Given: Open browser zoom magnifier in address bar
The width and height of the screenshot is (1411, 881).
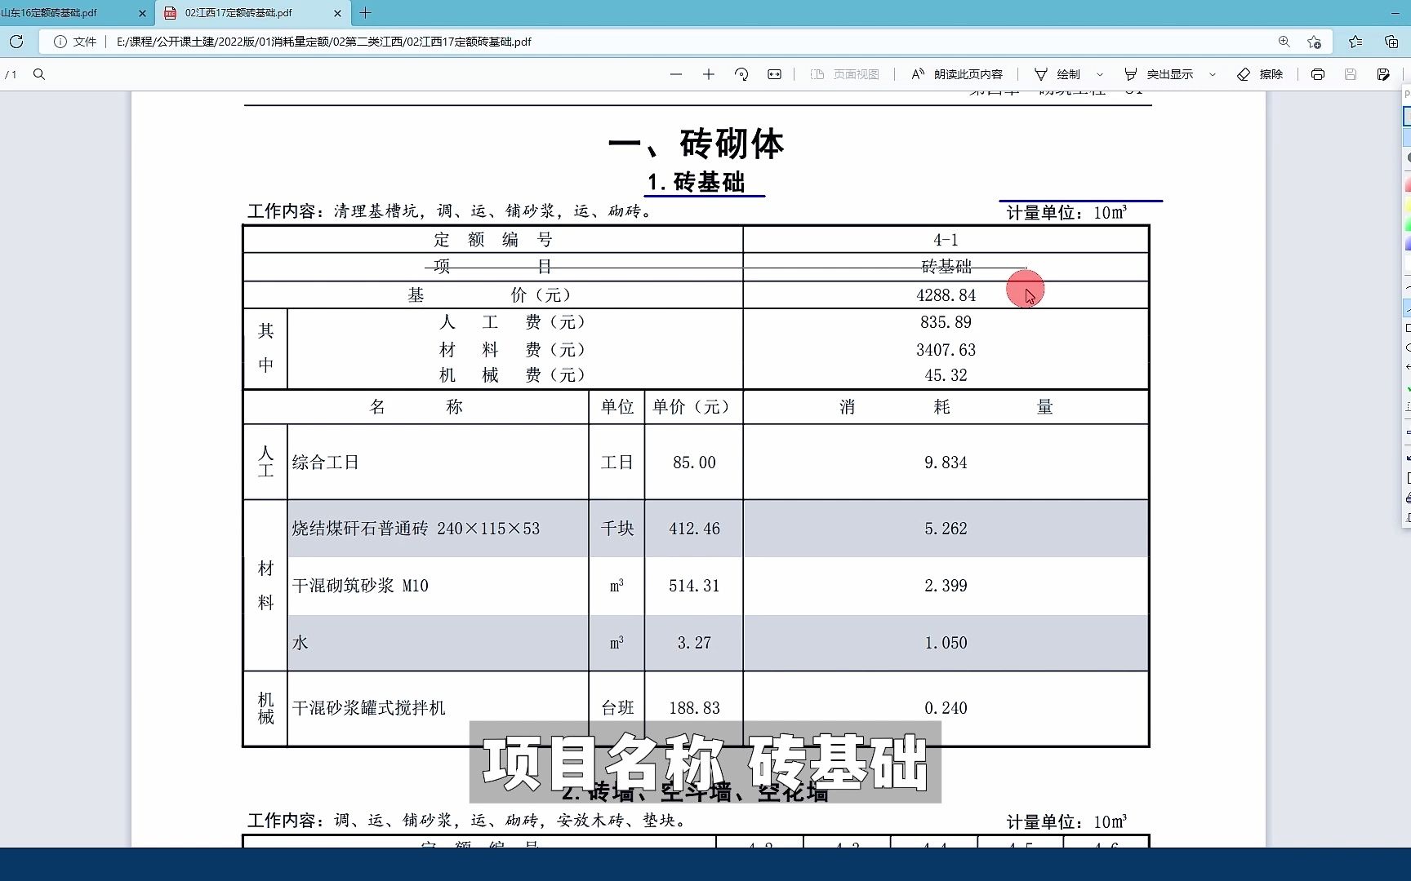Looking at the screenshot, I should [1284, 41].
